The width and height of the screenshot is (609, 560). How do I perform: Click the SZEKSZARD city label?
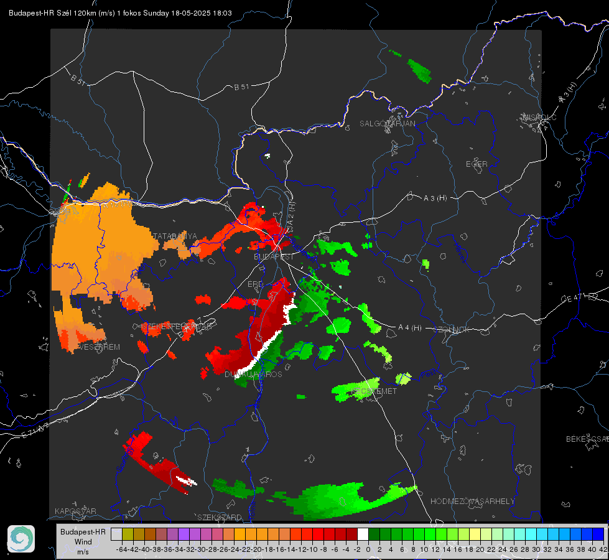pos(220,517)
